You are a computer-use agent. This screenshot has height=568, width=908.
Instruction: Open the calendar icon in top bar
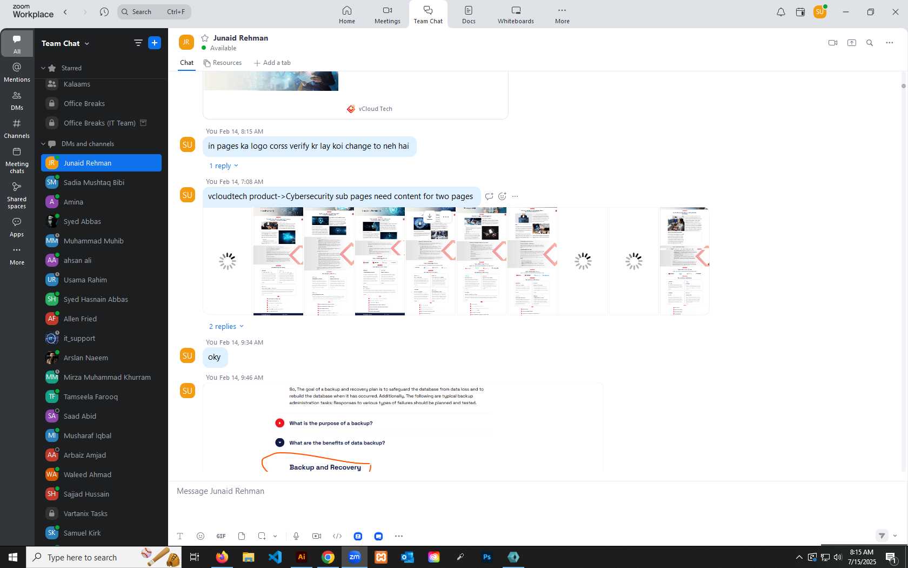point(800,12)
